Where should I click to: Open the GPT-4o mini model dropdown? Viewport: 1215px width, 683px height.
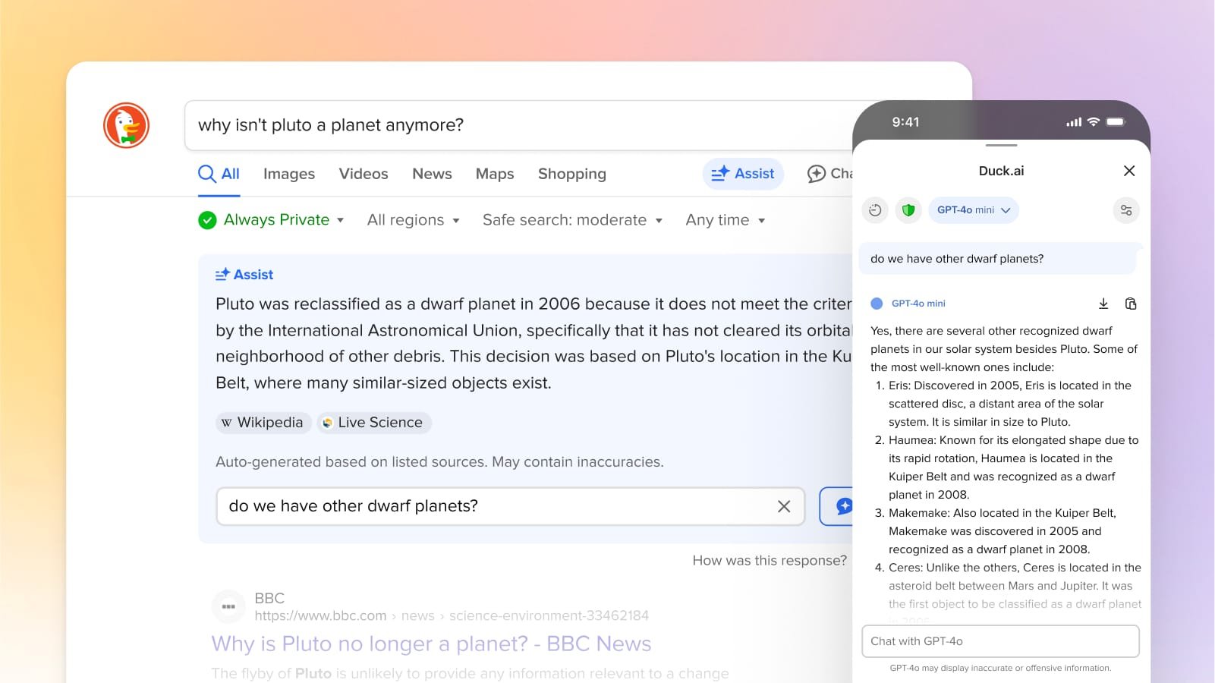[x=974, y=210]
